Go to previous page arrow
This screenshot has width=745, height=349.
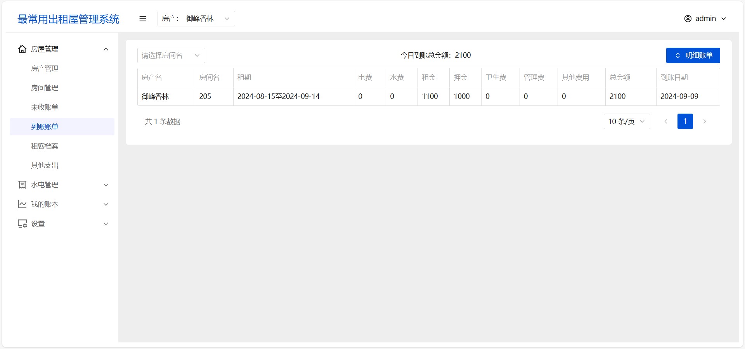point(666,121)
